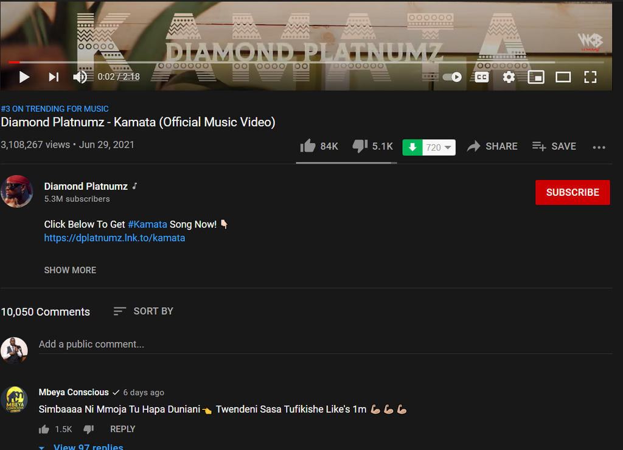The width and height of the screenshot is (623, 450).
Task: Open #3 ON TRENDING FOR MUSIC link
Action: tap(55, 109)
